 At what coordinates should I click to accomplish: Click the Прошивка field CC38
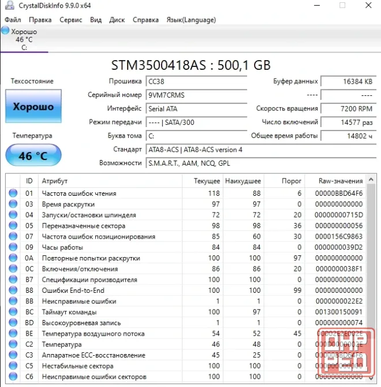click(x=196, y=81)
